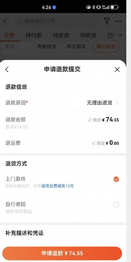The width and height of the screenshot is (131, 262).
Task: Switch to 待付款 tab
Action: (33, 35)
